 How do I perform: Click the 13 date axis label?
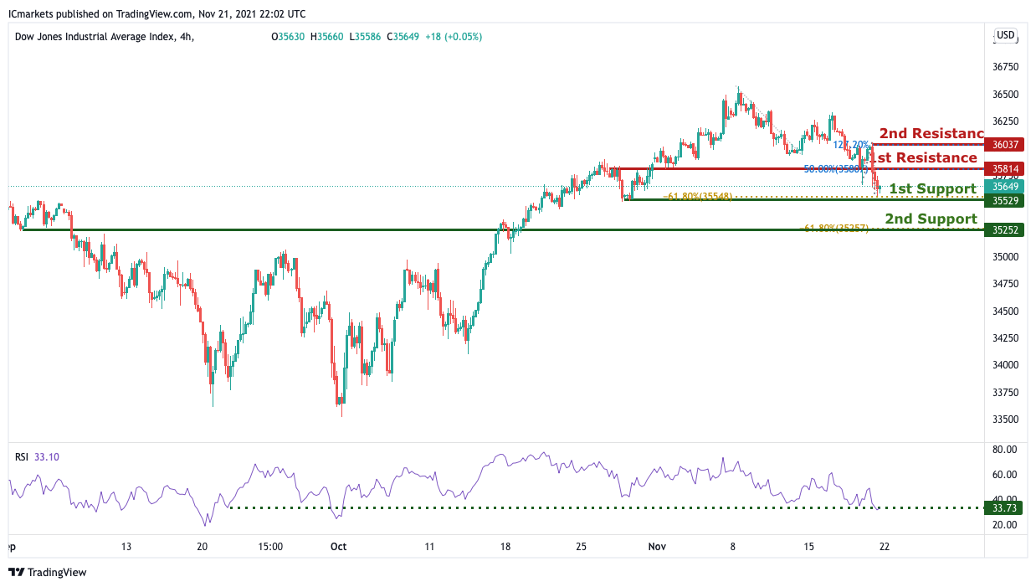click(126, 547)
